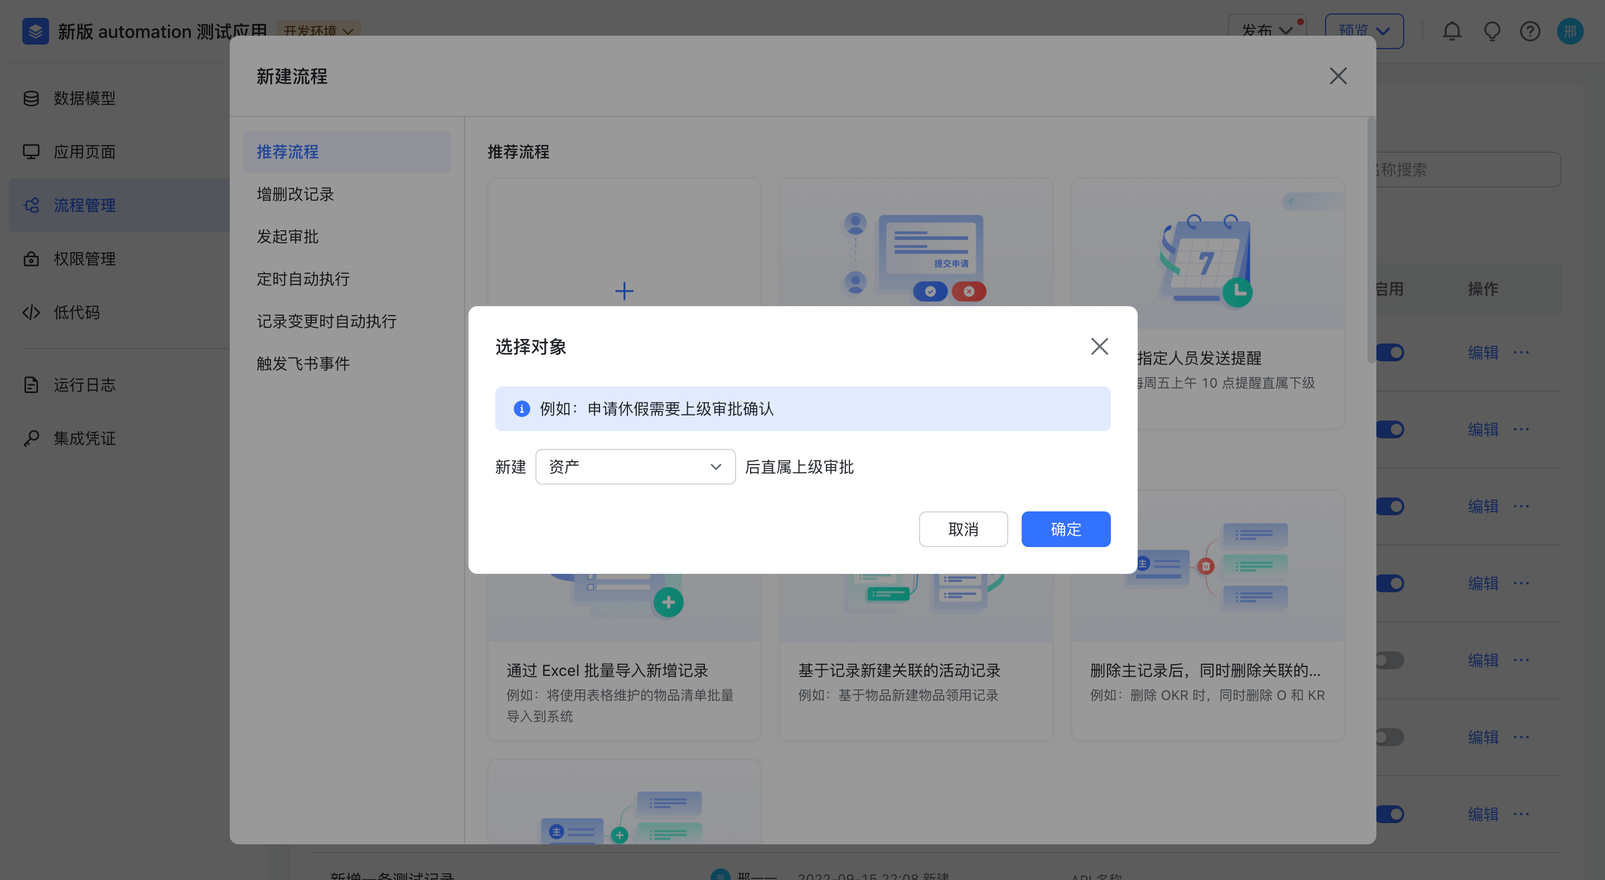Select the calendar reminder template card
Screen dimensions: 1605x880
tap(1207, 303)
